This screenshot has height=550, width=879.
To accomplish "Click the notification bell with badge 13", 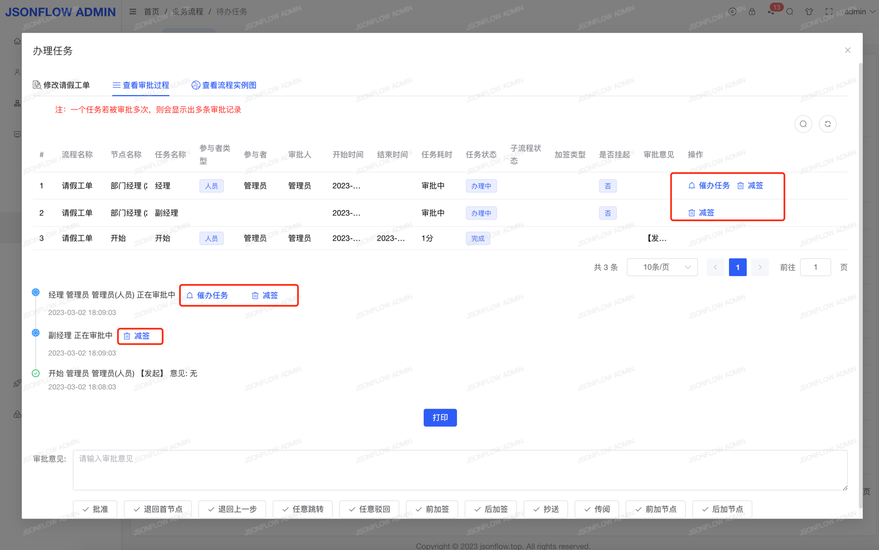I will pos(771,11).
